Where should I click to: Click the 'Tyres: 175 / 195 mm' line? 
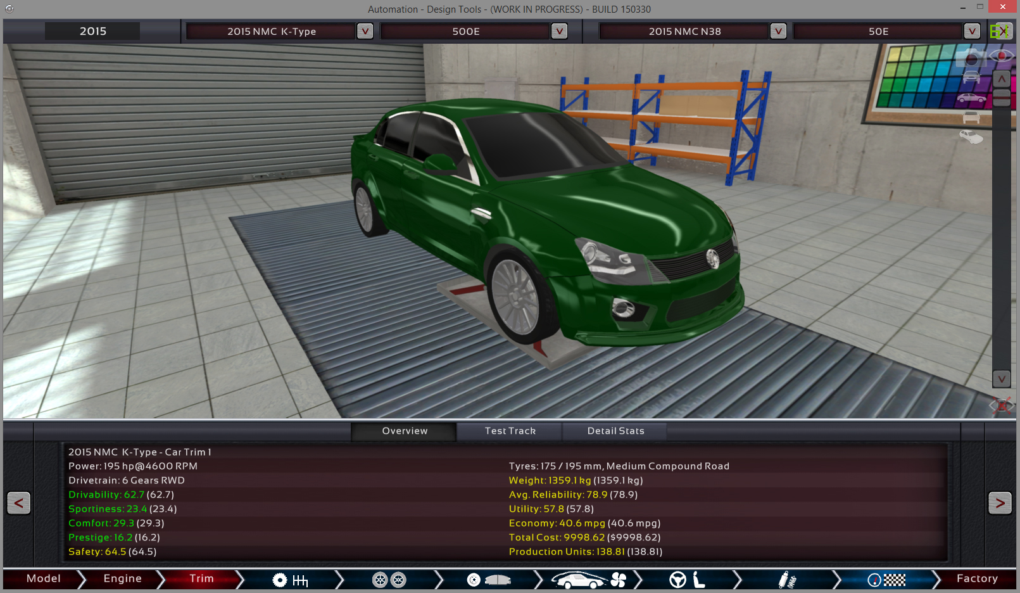tap(619, 466)
